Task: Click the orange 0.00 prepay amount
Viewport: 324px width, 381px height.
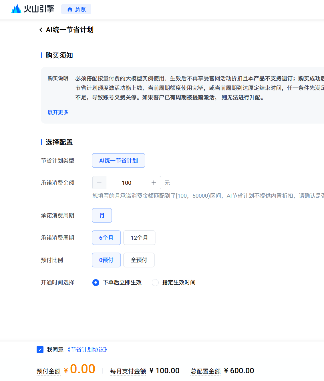Action: click(x=83, y=369)
